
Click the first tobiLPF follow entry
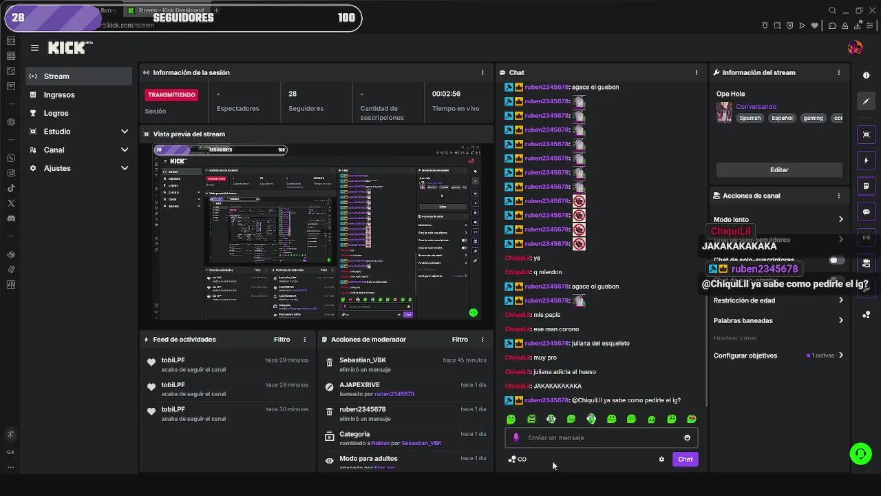[227, 364]
